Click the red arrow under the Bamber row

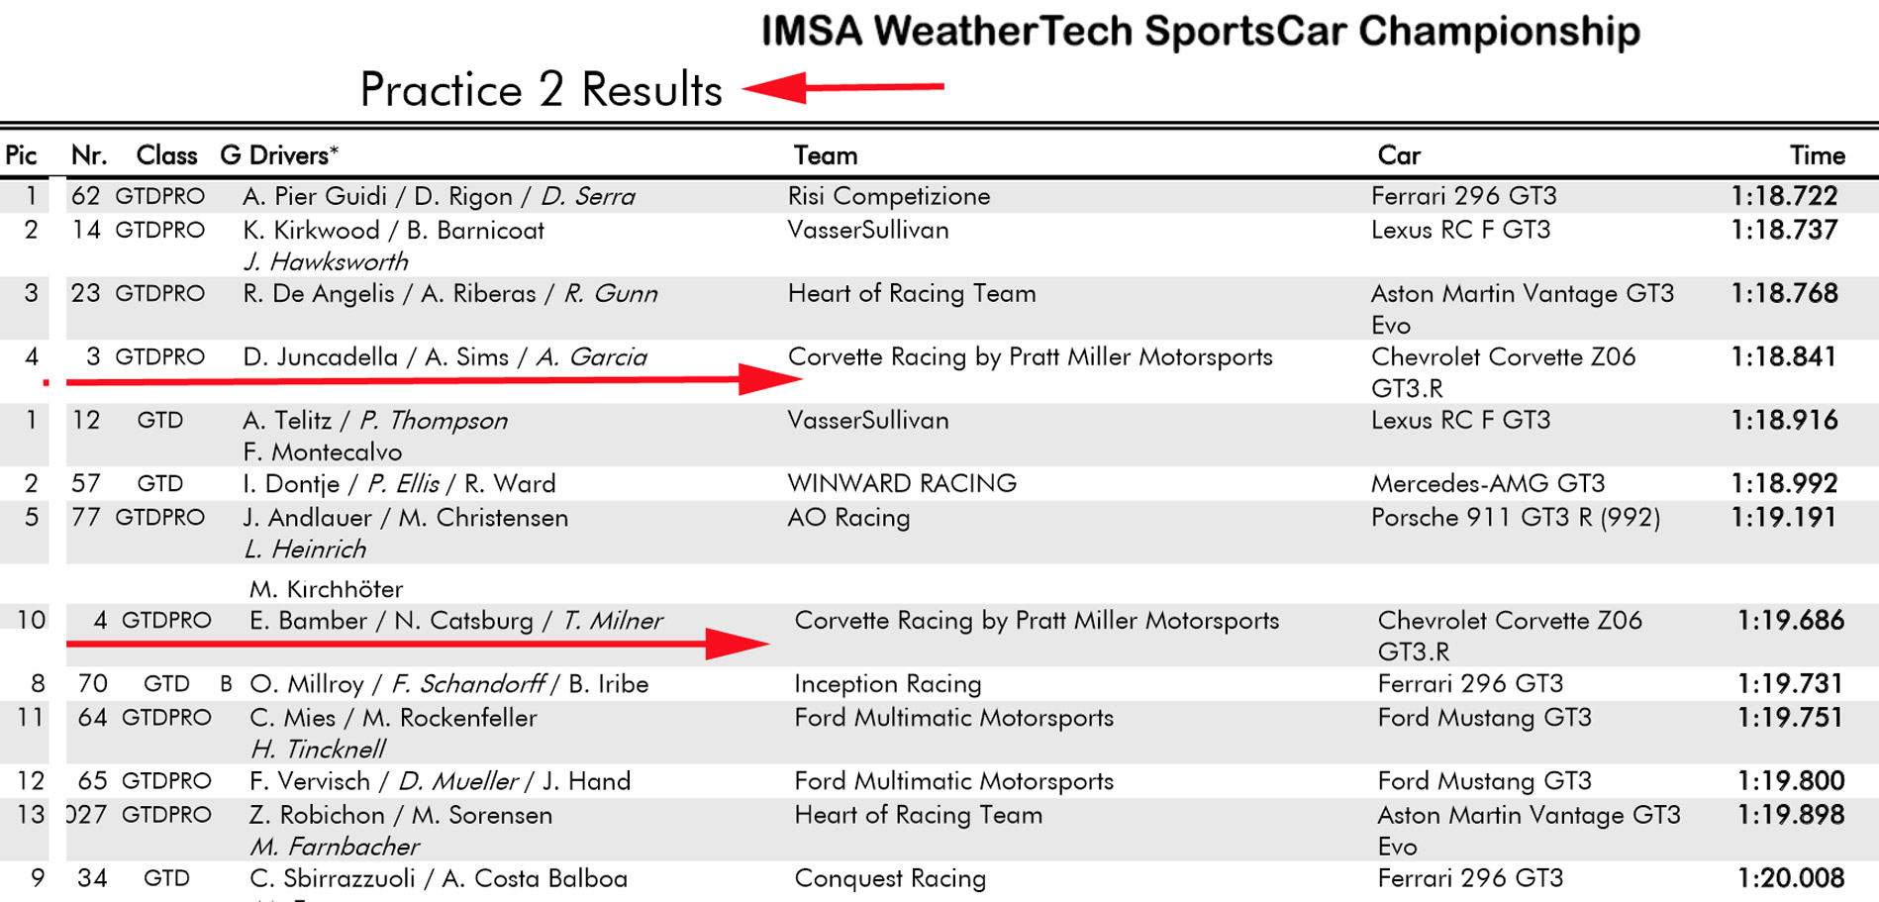416,645
